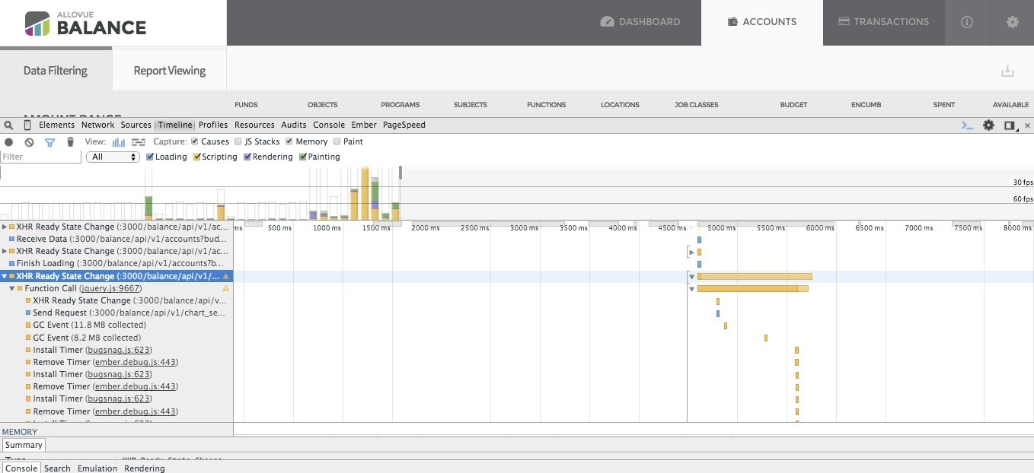Screen dimensions: 1034x473
Task: Uncheck the Loading event filter
Action: coord(150,157)
